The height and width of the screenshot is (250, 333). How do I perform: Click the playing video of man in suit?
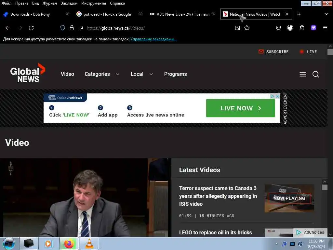85,198
